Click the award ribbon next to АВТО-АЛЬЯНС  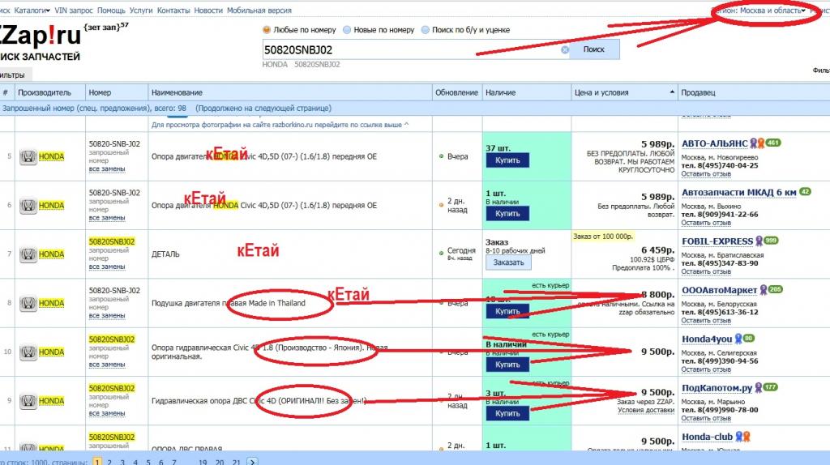click(755, 143)
